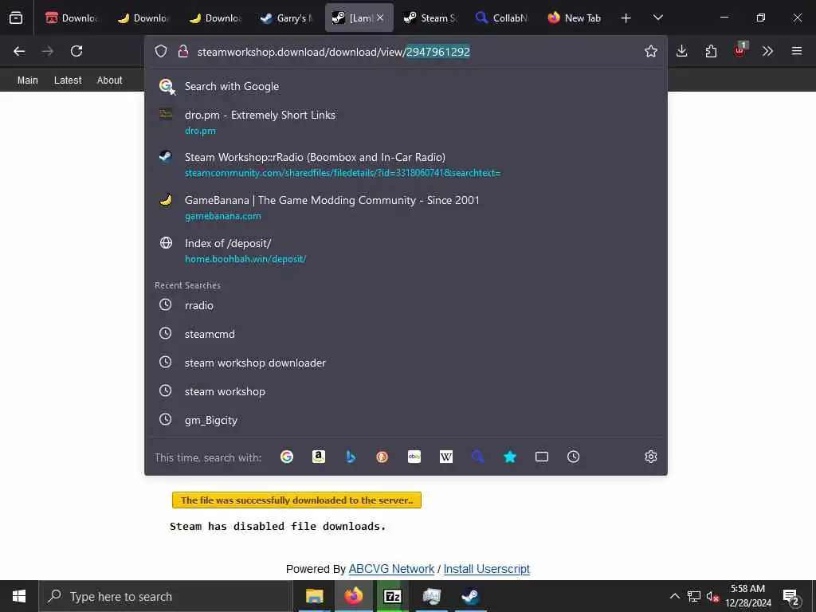Screen dimensions: 816x612
Task: Open the Firefox application menu
Action: click(797, 51)
